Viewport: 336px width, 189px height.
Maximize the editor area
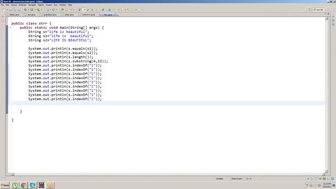(328, 14)
